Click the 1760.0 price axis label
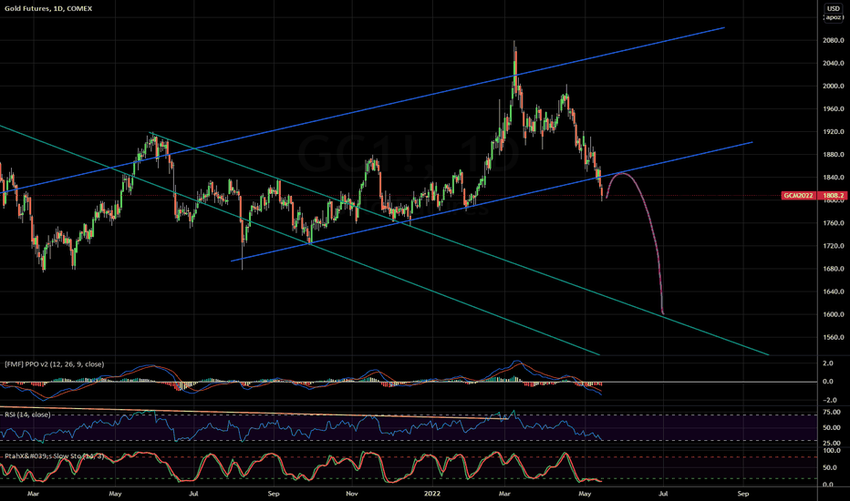This screenshot has width=850, height=501. pyautogui.click(x=834, y=223)
